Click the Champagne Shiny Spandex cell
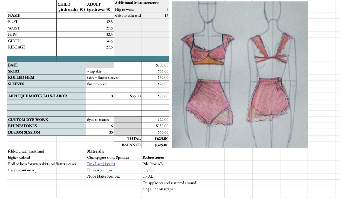 click(x=108, y=158)
